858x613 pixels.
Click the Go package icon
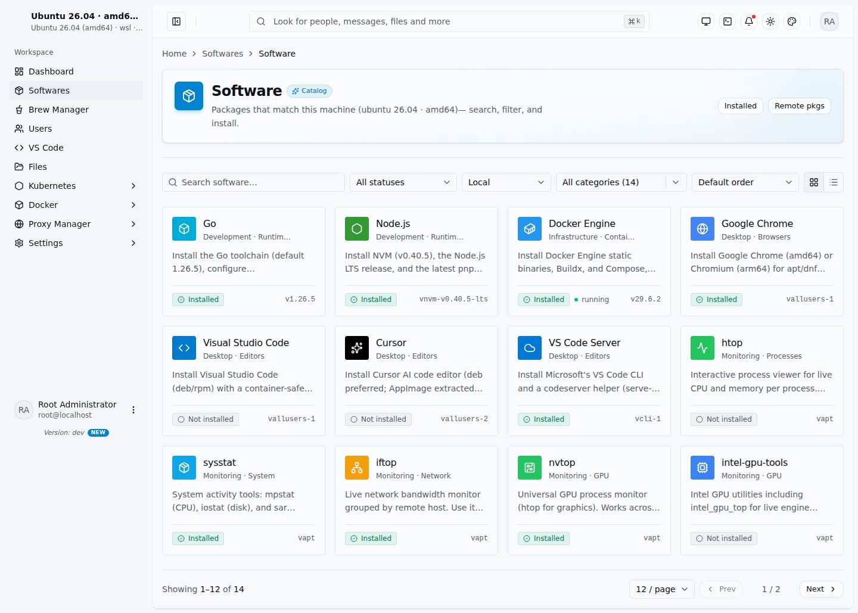[x=184, y=229]
